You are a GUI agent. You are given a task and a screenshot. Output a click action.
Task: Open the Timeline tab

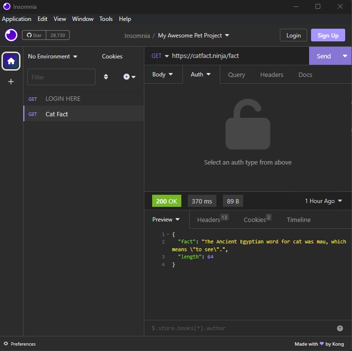click(x=298, y=220)
